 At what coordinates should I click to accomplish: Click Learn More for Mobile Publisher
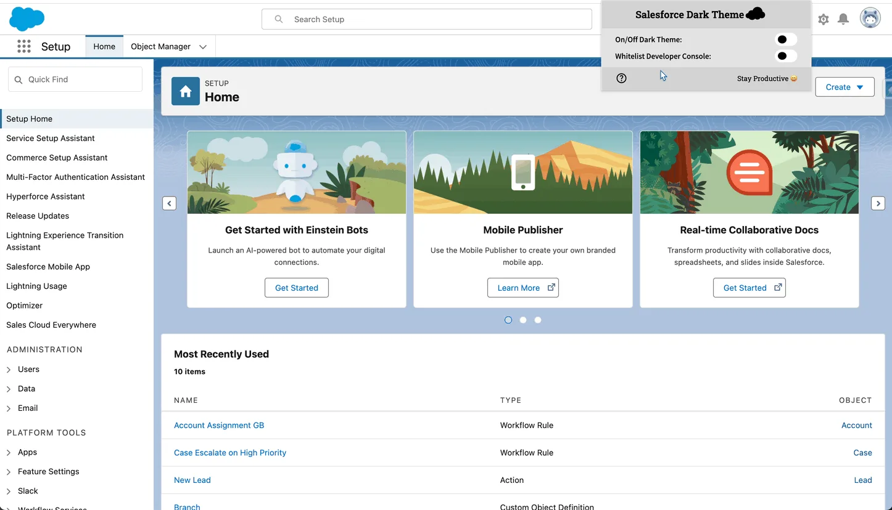pyautogui.click(x=523, y=288)
